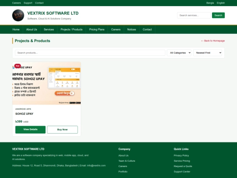Expand the All Categories dropdown
Screen dimensions: 237x178
point(179,53)
